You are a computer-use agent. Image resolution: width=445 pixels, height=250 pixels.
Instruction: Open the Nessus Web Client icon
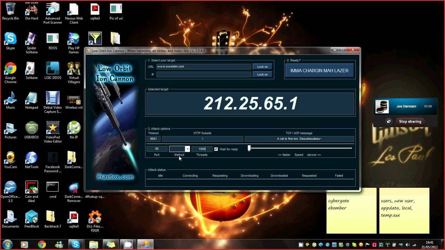[x=74, y=13]
